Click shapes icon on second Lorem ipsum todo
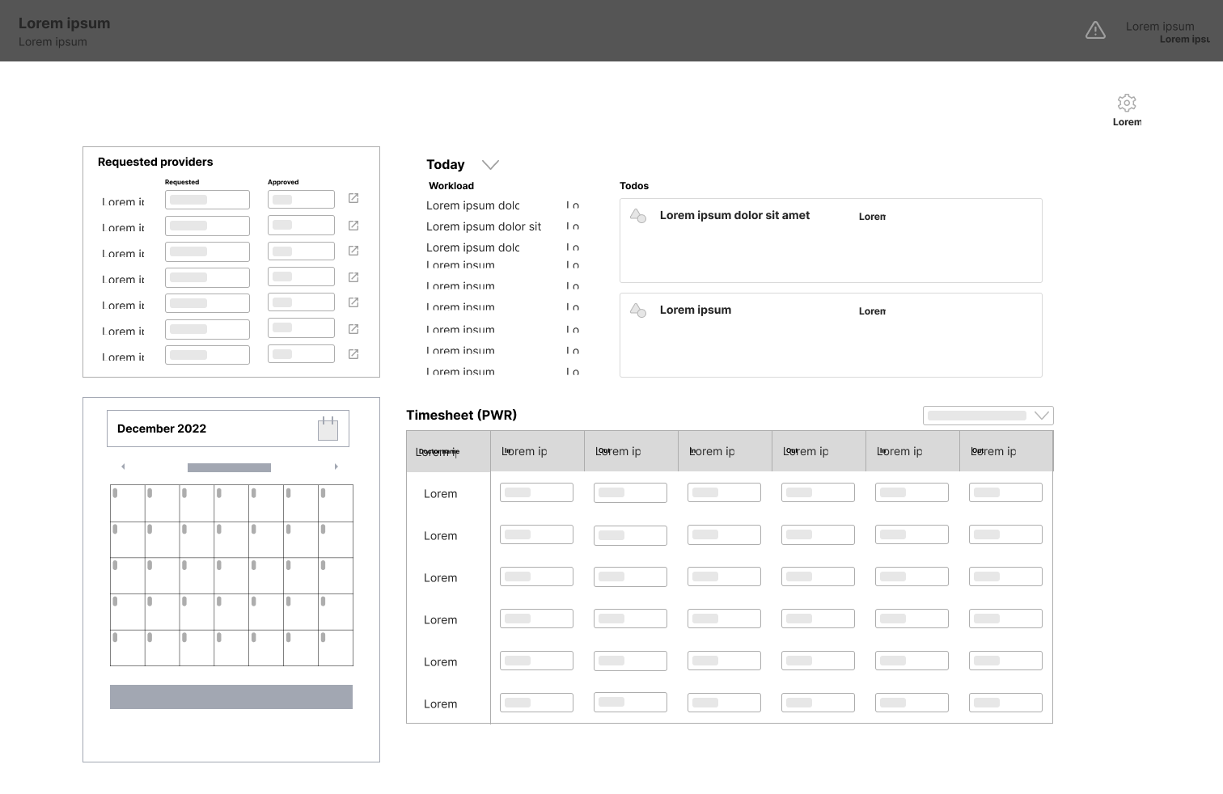 (x=638, y=310)
